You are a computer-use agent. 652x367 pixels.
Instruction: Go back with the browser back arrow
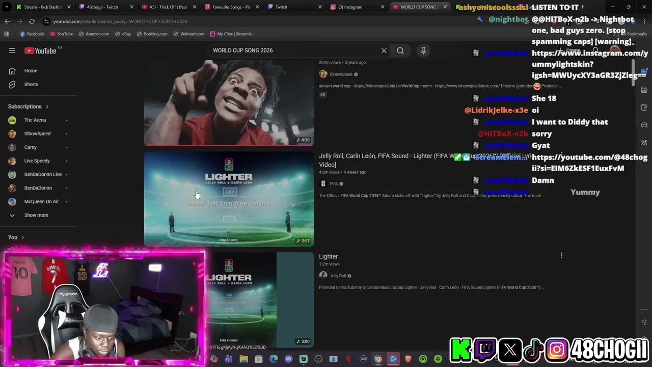tap(7, 21)
